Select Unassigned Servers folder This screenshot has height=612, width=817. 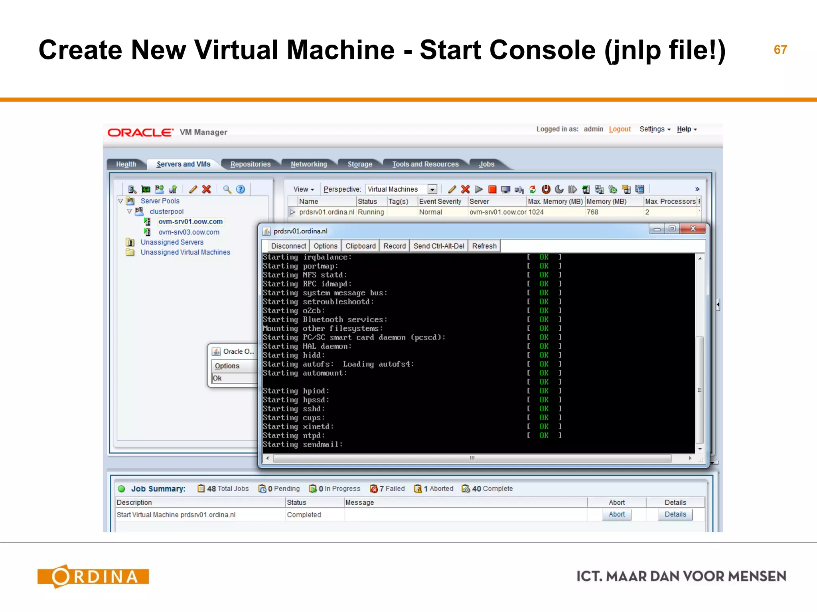click(172, 242)
